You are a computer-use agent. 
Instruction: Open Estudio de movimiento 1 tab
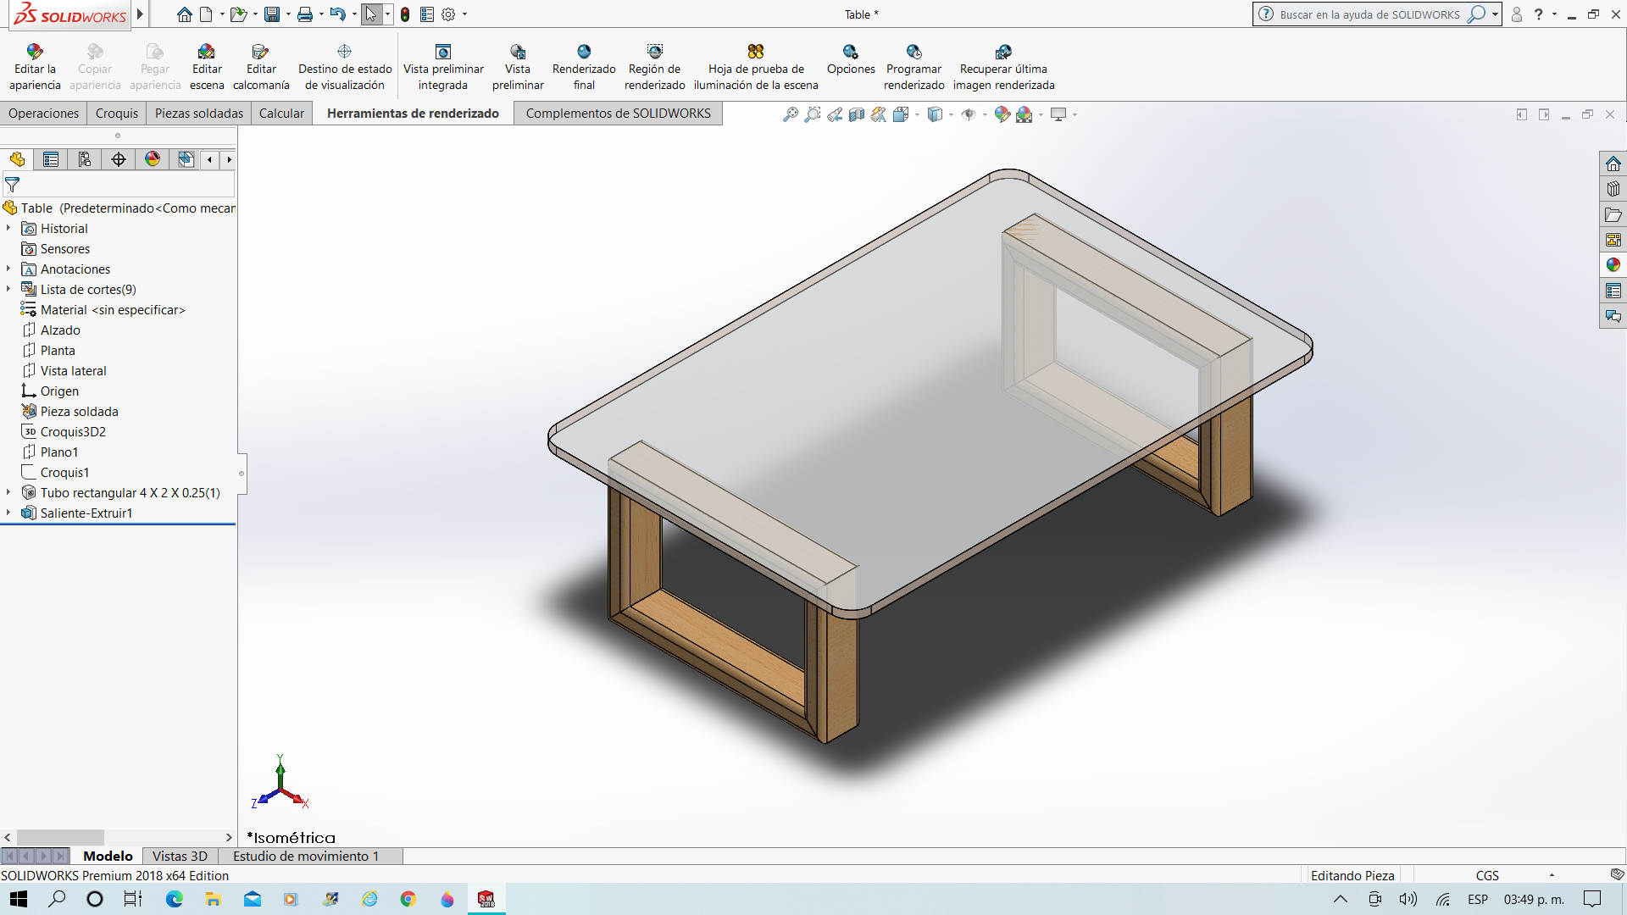tap(306, 857)
